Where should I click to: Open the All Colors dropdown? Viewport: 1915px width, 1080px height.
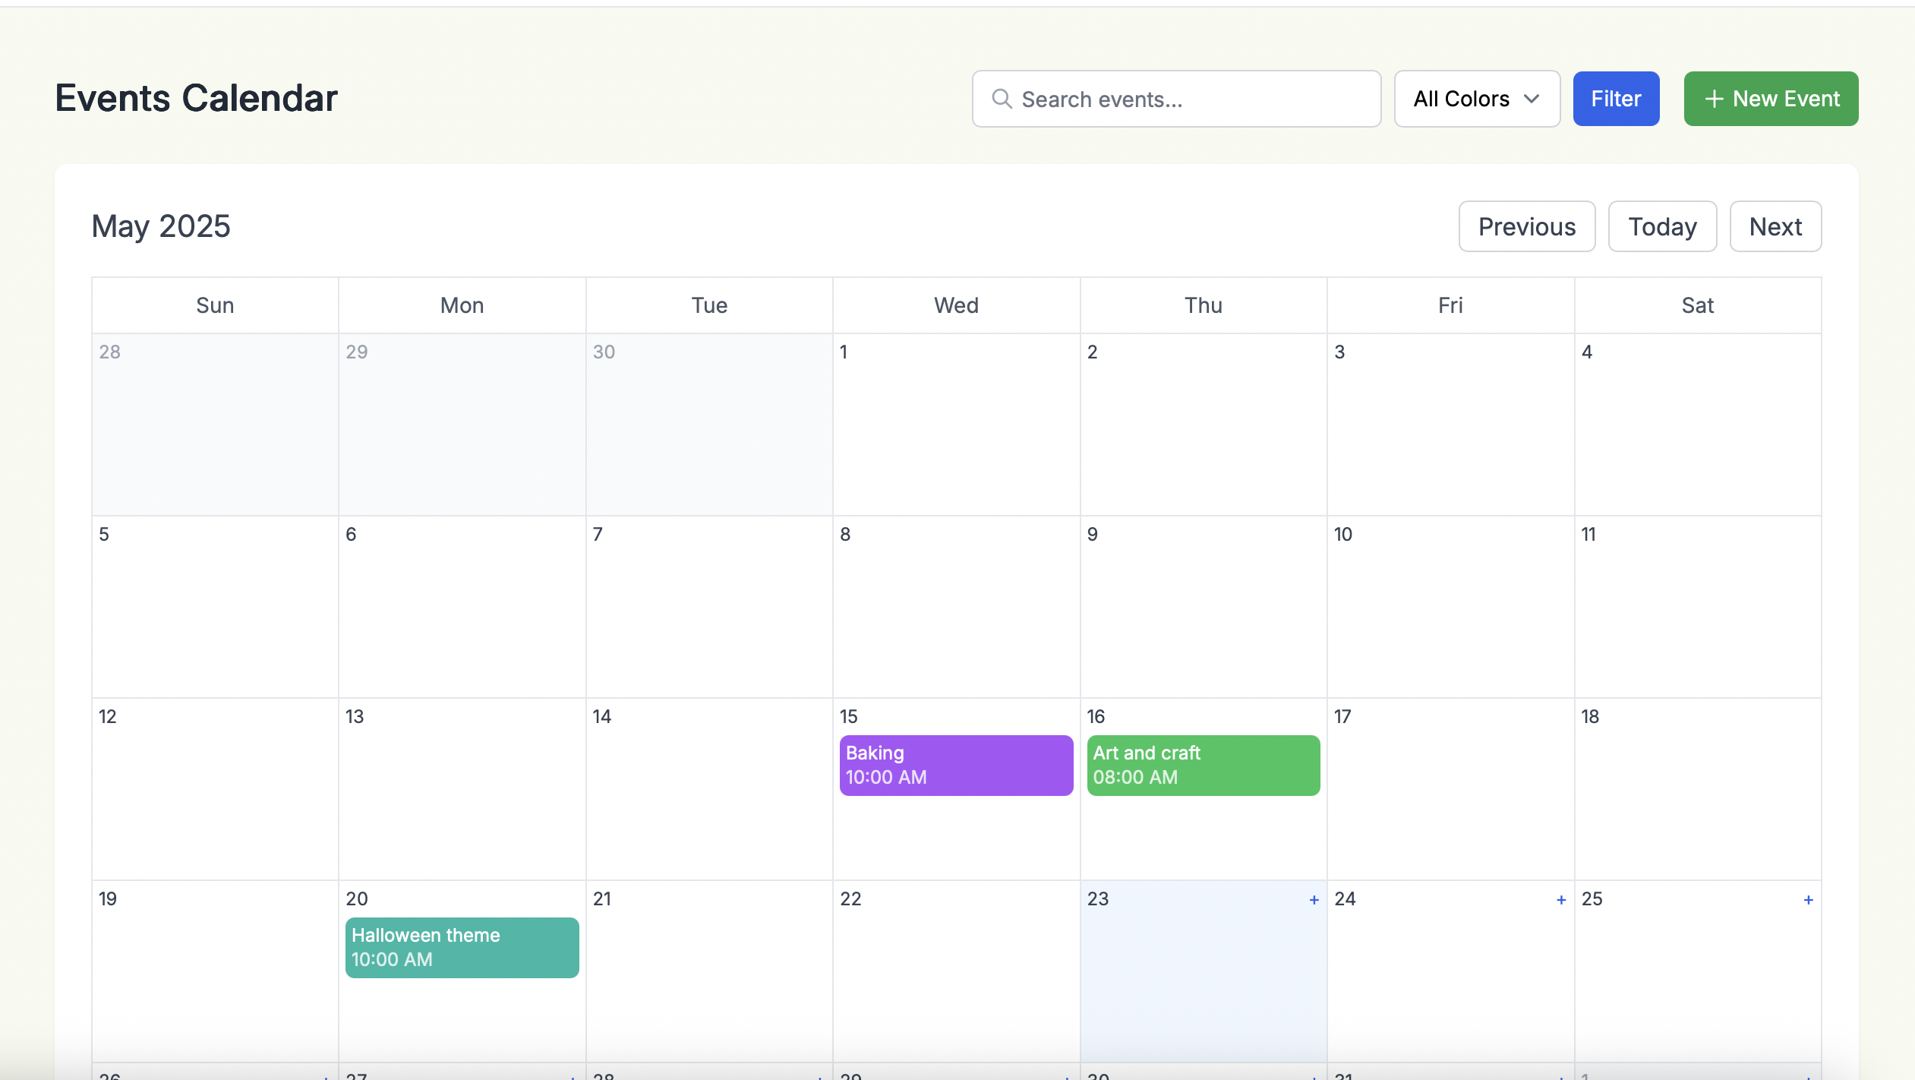(1477, 99)
